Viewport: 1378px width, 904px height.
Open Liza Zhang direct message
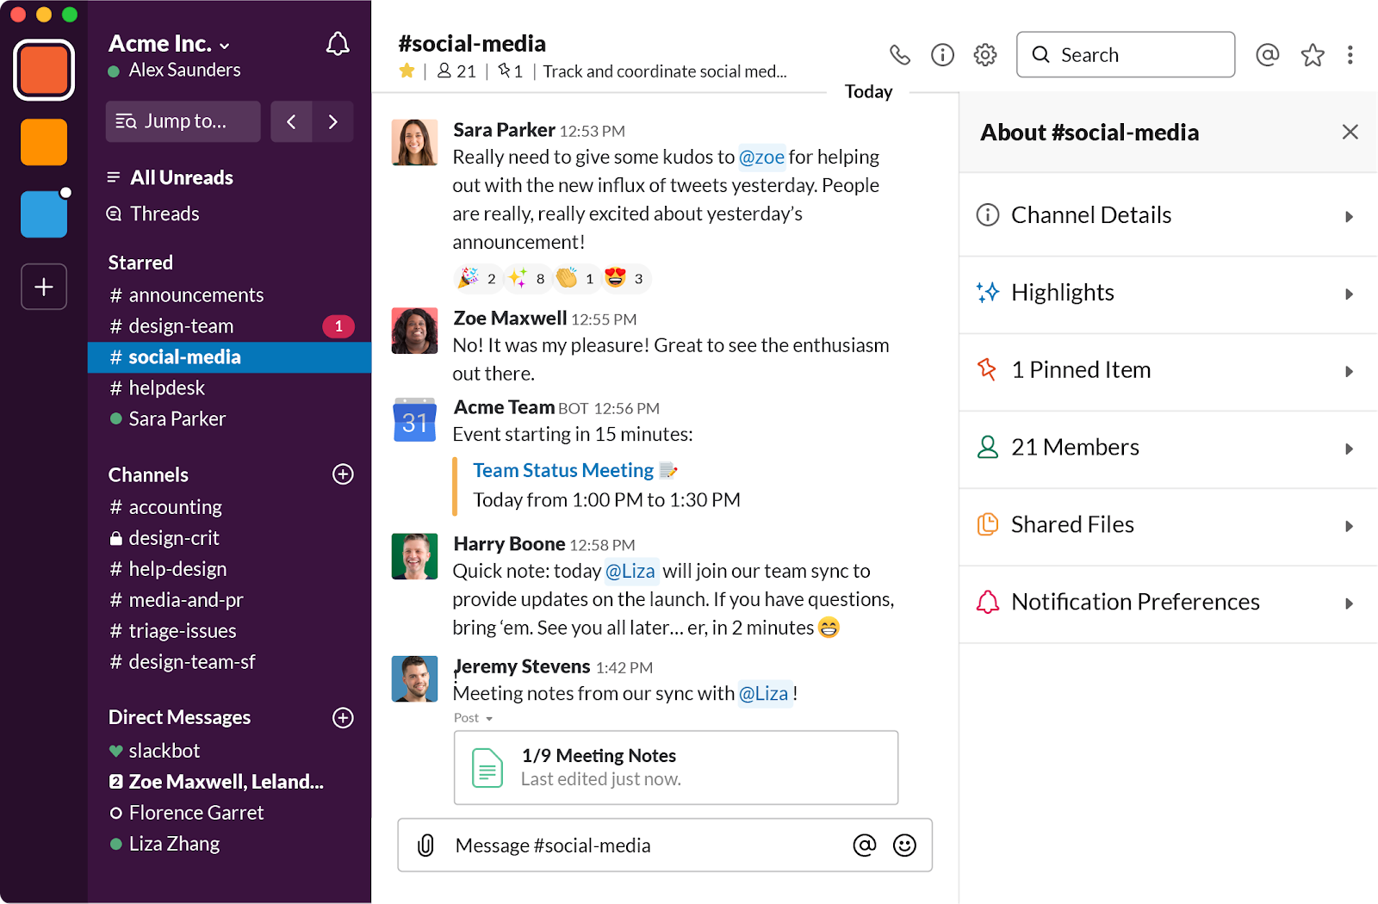pyautogui.click(x=229, y=844)
